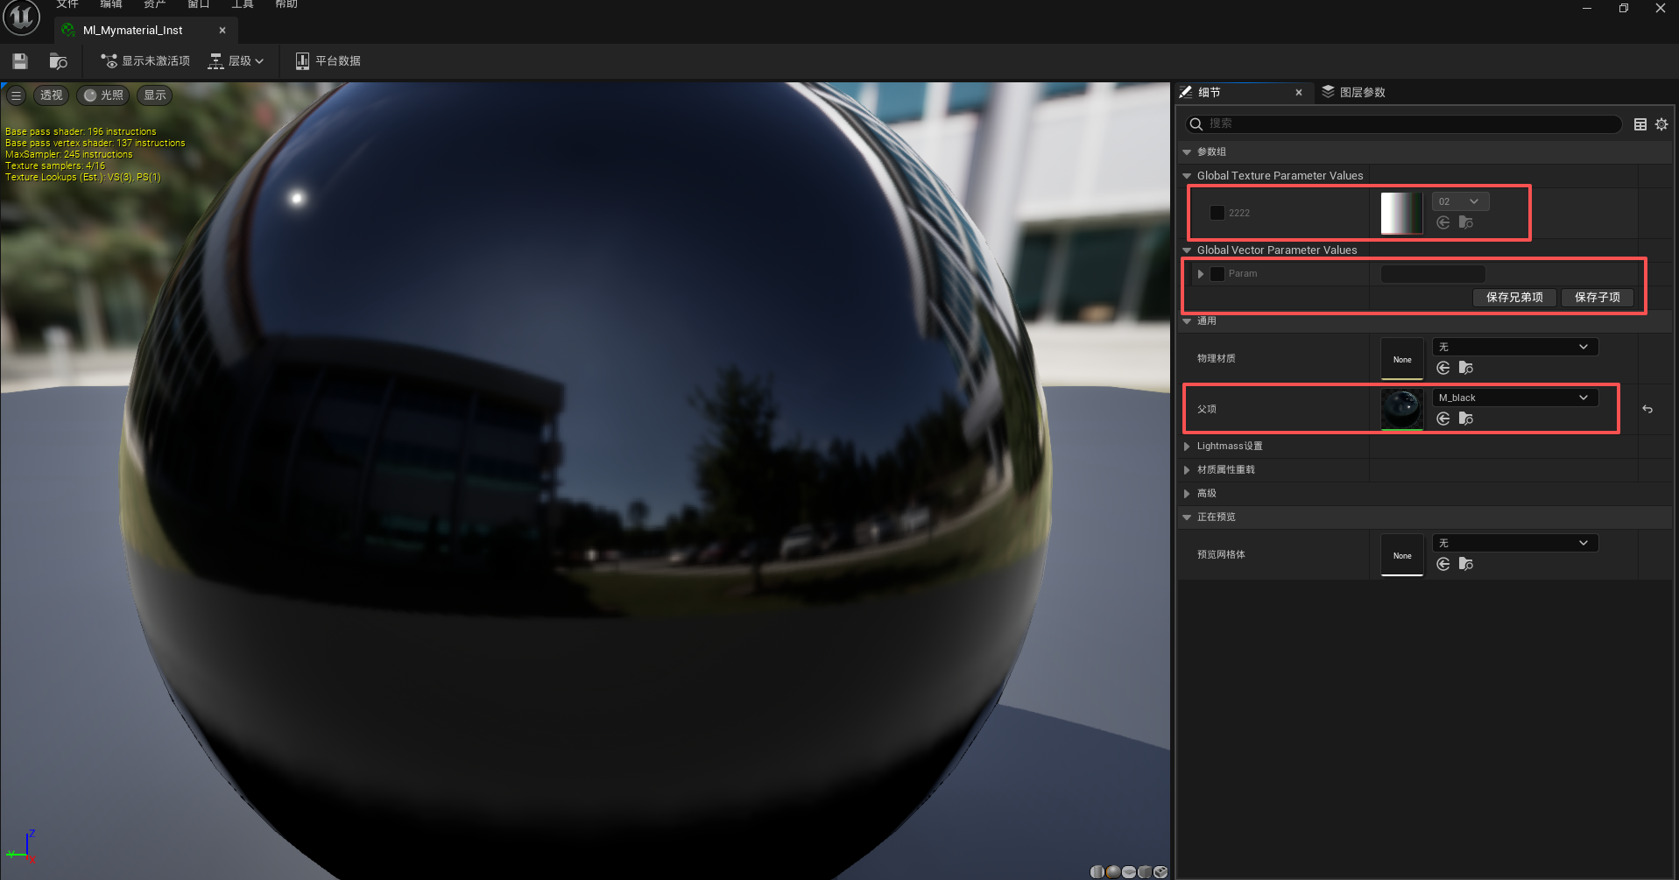The width and height of the screenshot is (1679, 880).
Task: Close the MI_Mymaterial_Inst tab
Action: (222, 31)
